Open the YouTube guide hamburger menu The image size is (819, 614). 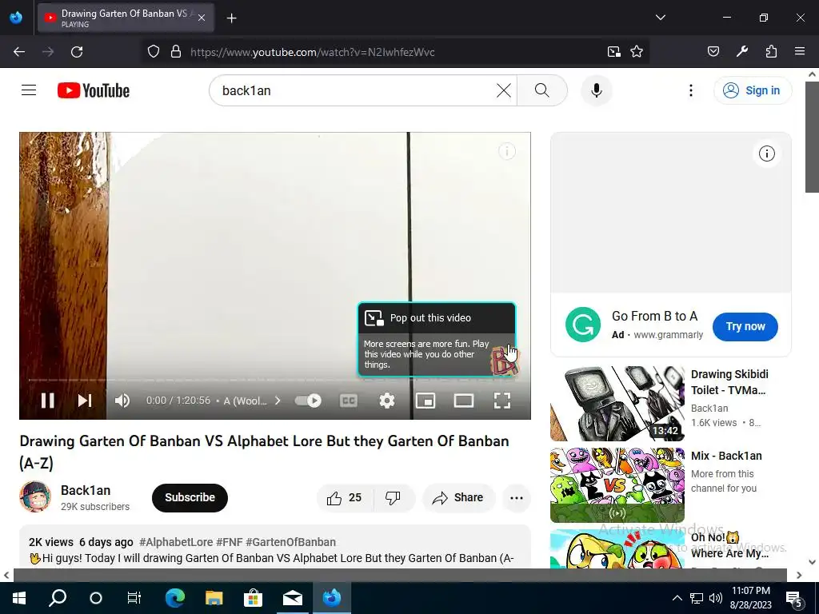[x=29, y=90]
